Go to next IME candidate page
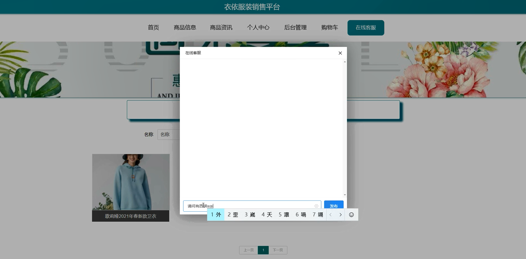The image size is (526, 259). pyautogui.click(x=340, y=215)
